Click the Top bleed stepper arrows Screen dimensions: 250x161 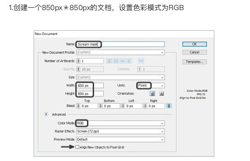click(x=78, y=106)
